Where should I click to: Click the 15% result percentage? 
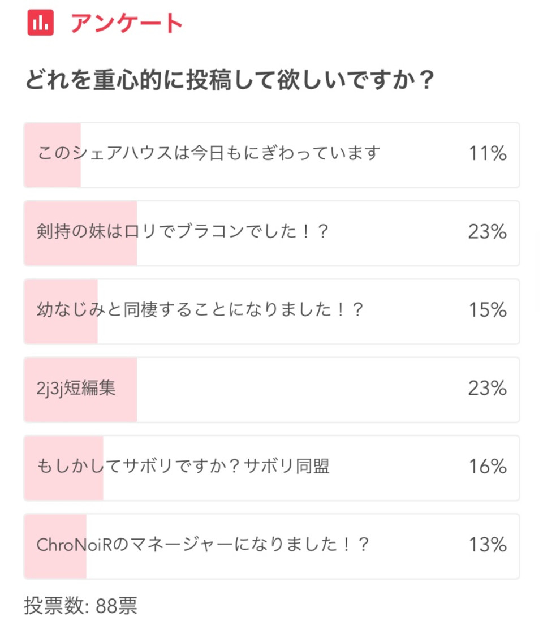(487, 310)
